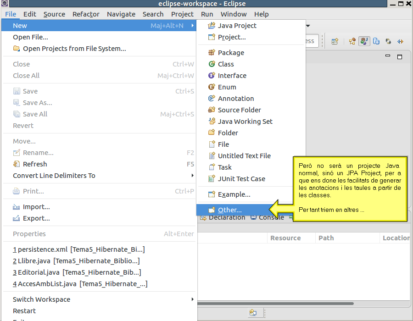Open the Search menu
This screenshot has width=413, height=321.
click(x=153, y=14)
